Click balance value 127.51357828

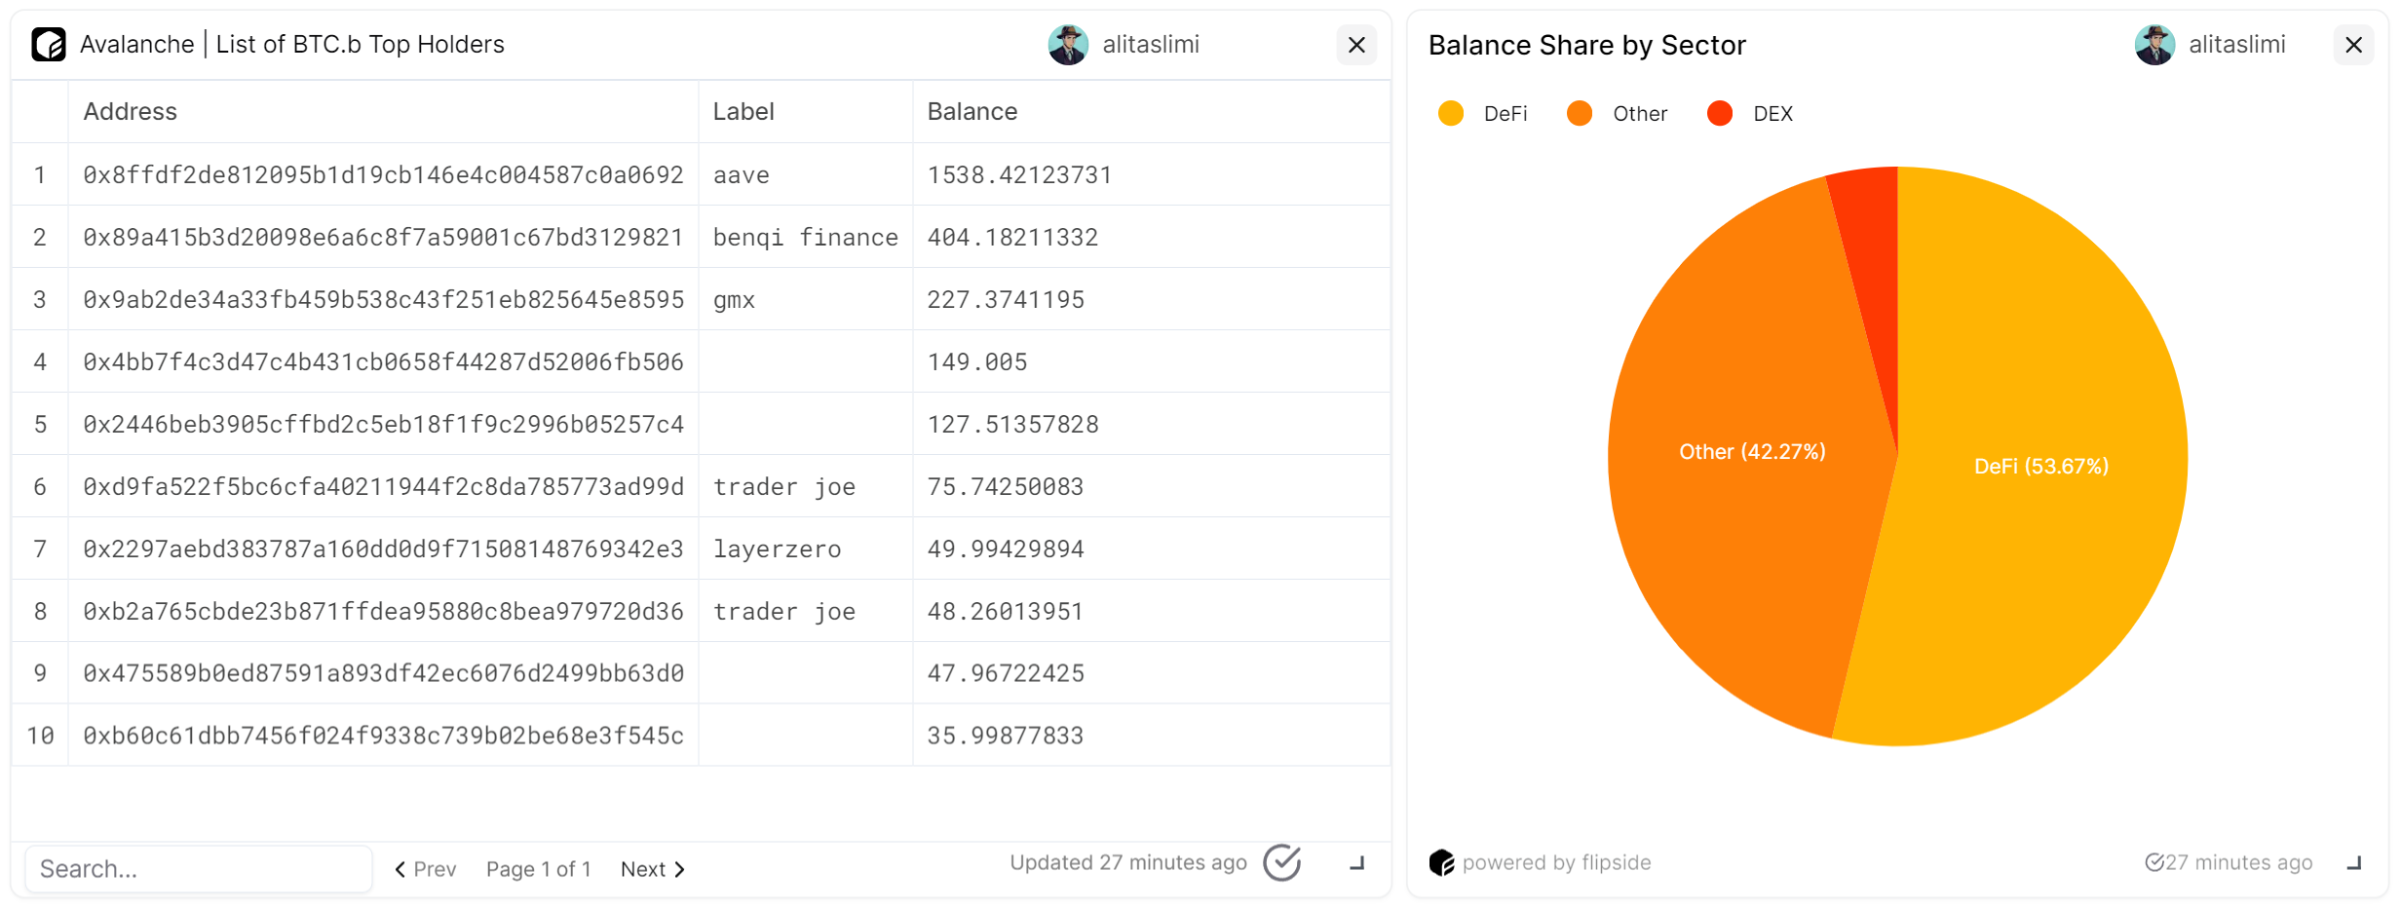pos(1013,425)
